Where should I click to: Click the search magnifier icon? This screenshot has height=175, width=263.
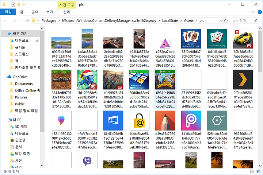pos(256,21)
